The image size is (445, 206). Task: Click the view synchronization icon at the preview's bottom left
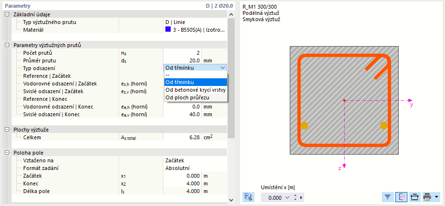(x=249, y=197)
